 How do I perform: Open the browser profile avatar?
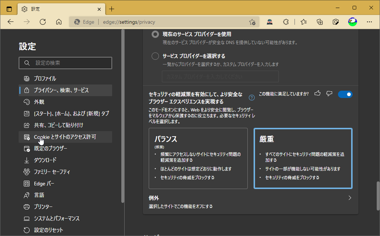tap(352, 22)
